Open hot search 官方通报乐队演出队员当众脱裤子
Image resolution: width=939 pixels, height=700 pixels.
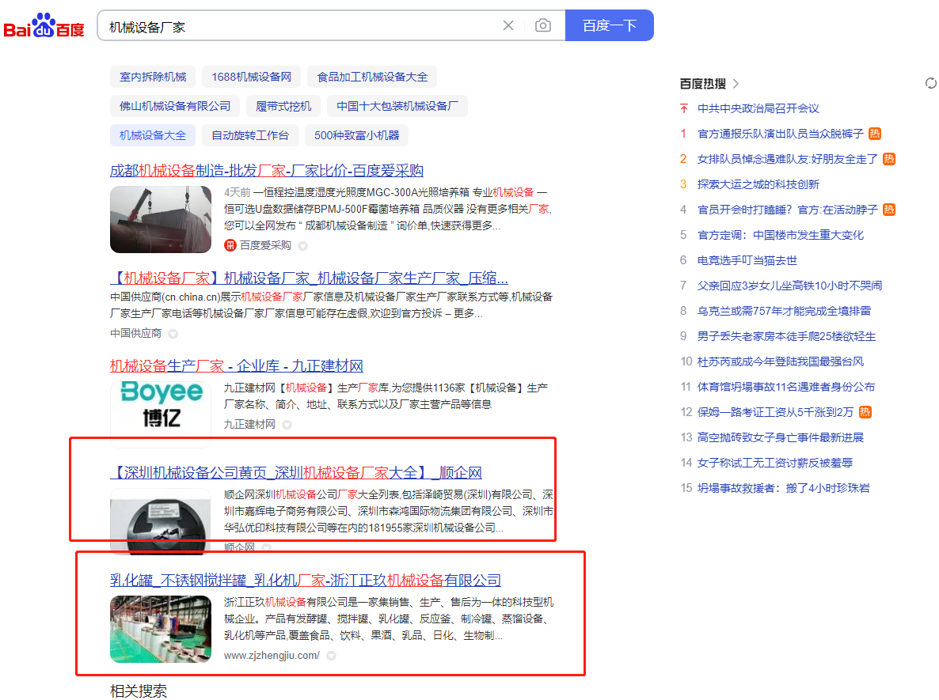click(781, 134)
